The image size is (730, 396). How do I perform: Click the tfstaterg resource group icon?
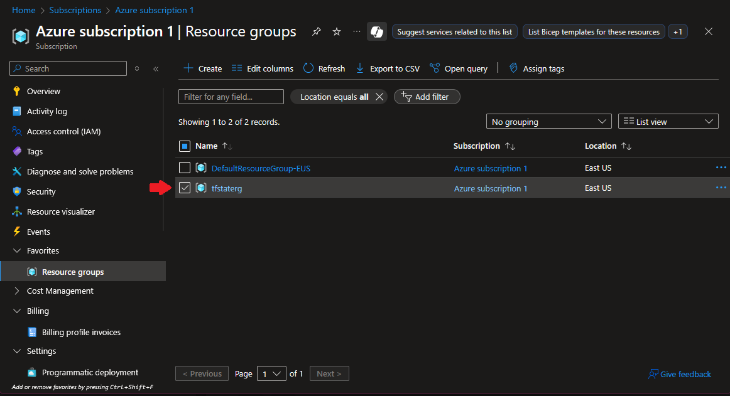click(x=201, y=188)
